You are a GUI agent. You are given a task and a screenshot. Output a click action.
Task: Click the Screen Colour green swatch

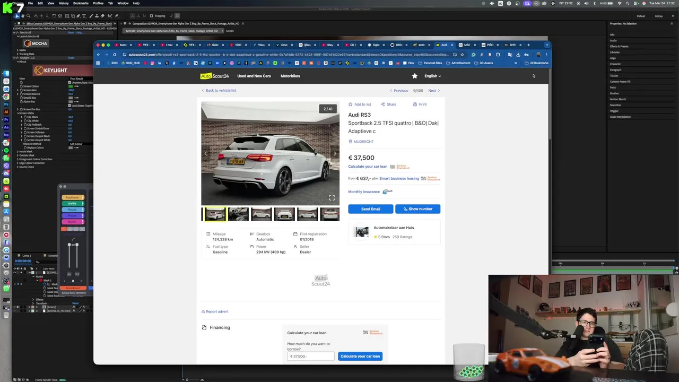point(71,86)
